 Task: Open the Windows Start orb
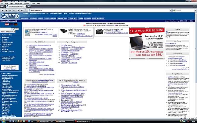tap(3, 121)
